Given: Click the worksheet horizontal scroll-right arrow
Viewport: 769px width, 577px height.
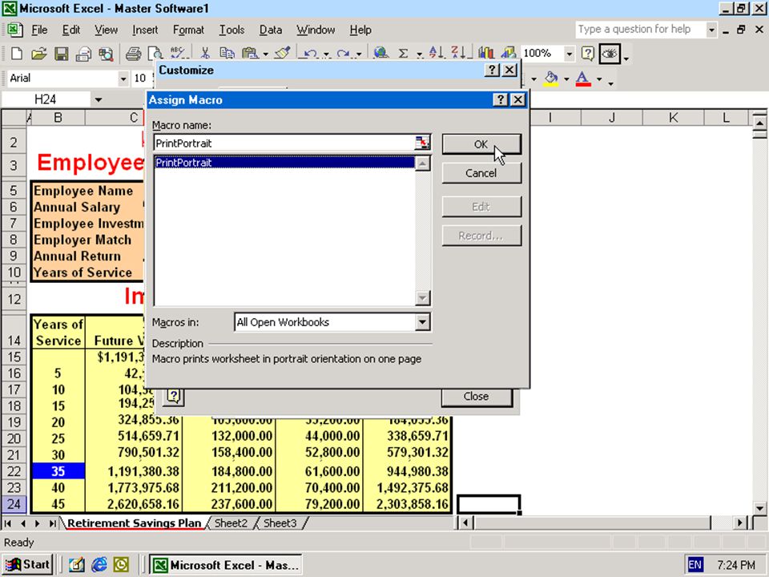Looking at the screenshot, I should [740, 523].
